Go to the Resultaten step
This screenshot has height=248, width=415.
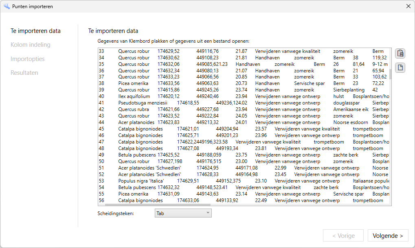point(24,73)
